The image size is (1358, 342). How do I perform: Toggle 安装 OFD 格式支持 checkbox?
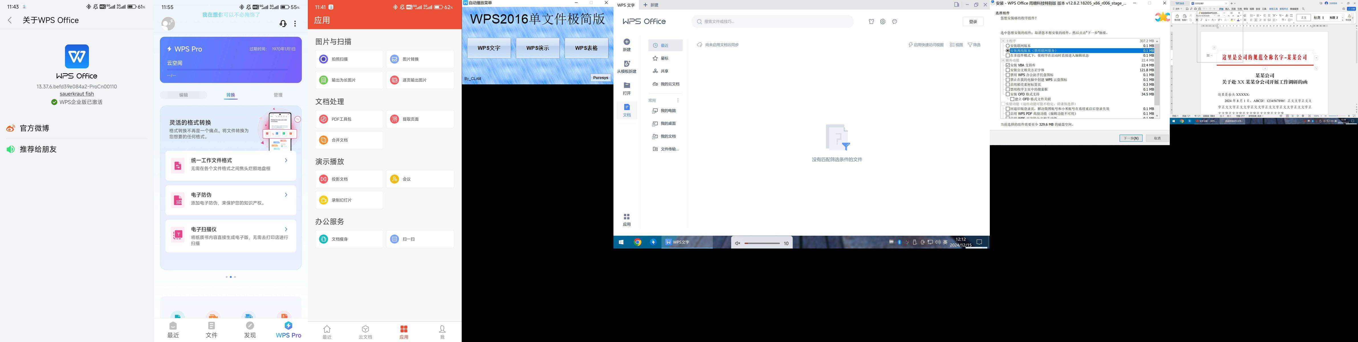(x=1007, y=94)
